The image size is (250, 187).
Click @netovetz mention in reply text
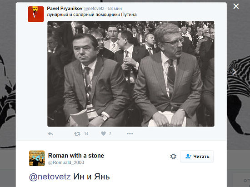pos(50,177)
